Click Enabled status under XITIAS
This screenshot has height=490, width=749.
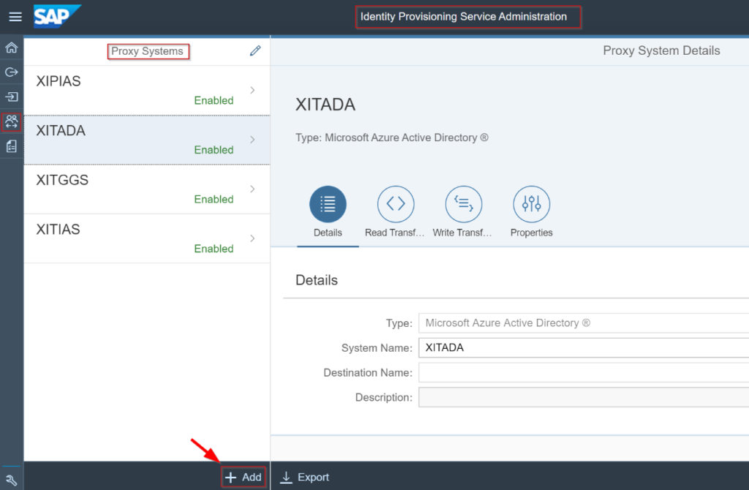[x=214, y=249]
